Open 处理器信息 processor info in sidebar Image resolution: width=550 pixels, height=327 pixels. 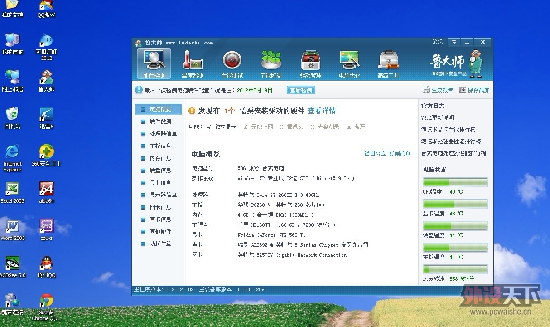click(163, 134)
